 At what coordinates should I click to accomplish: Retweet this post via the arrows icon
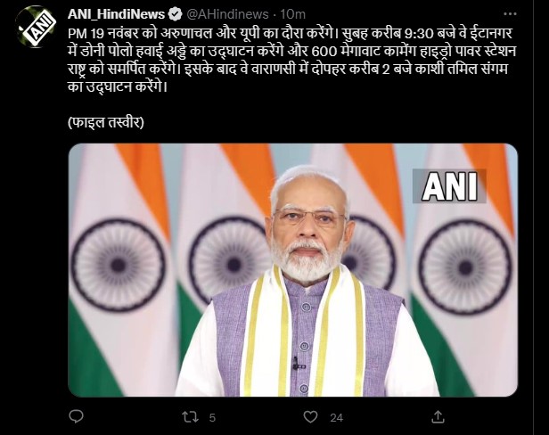pyautogui.click(x=191, y=417)
